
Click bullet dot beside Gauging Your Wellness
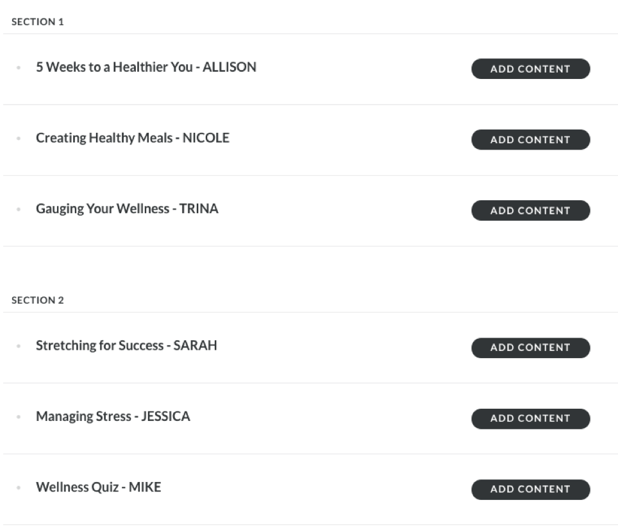(19, 209)
